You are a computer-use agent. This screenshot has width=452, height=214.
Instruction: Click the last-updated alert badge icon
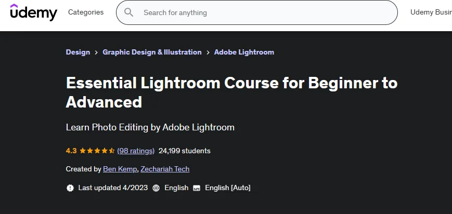click(x=70, y=188)
